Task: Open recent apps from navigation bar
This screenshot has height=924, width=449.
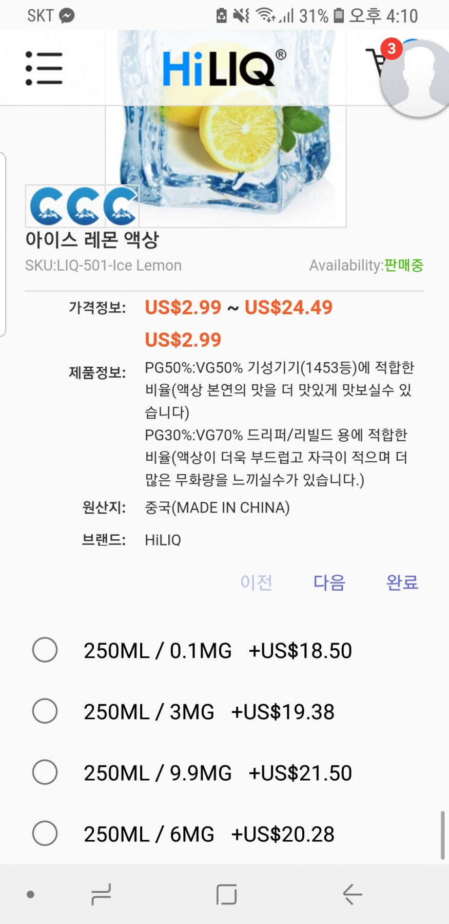Action: click(101, 894)
